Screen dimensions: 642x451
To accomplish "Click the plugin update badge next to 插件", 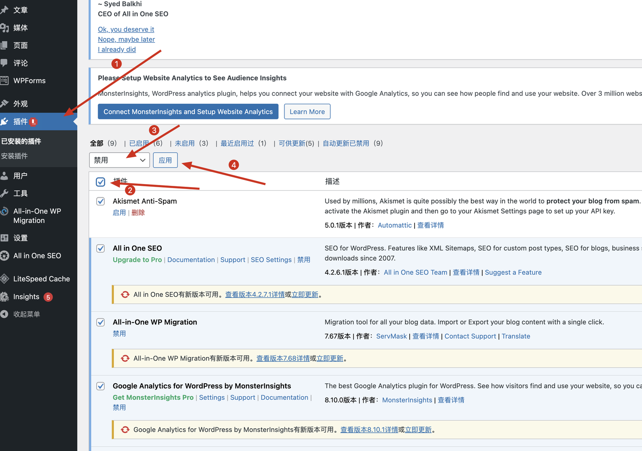I will [33, 122].
